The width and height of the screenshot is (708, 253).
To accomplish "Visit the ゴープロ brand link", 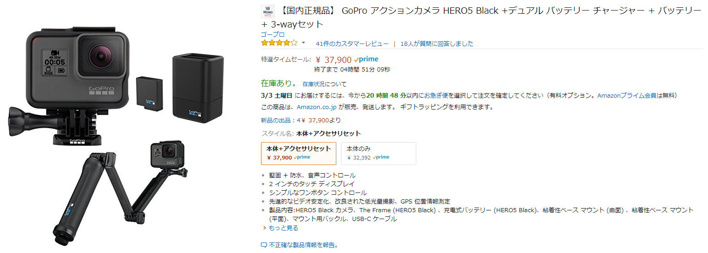I will click(273, 34).
